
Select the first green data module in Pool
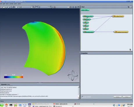(88, 16)
